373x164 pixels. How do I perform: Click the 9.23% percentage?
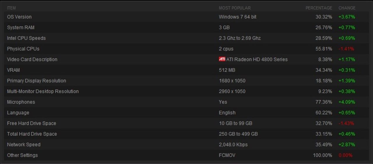[x=325, y=91]
